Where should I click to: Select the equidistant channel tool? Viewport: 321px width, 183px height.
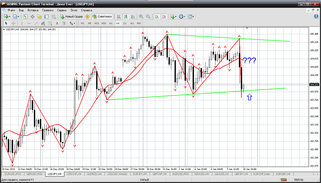point(43,23)
